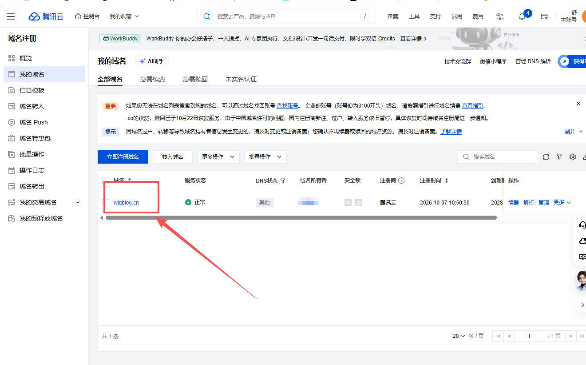
Task: Click 转入域名 button
Action: click(173, 157)
